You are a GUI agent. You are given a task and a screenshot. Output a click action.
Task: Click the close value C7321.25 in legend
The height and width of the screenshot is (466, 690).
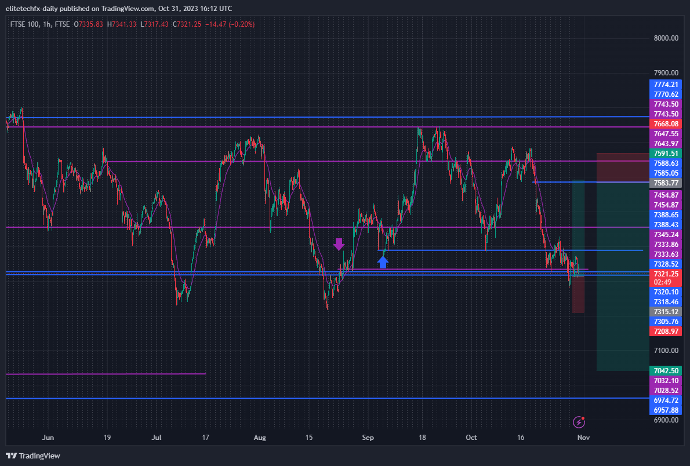pyautogui.click(x=187, y=24)
